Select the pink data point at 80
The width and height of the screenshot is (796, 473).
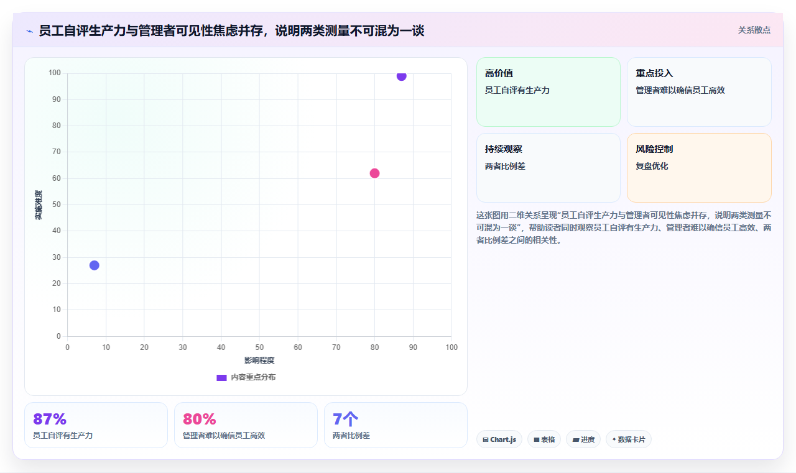point(374,173)
